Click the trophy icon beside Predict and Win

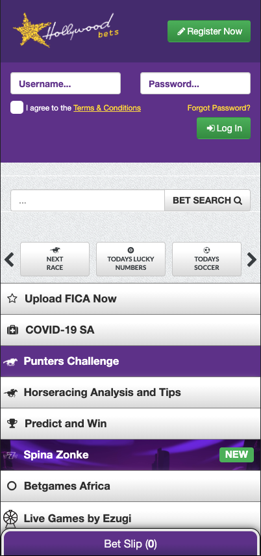[12, 423]
